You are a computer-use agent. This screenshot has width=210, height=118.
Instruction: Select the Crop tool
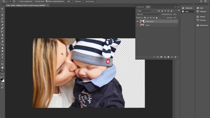[2, 22]
